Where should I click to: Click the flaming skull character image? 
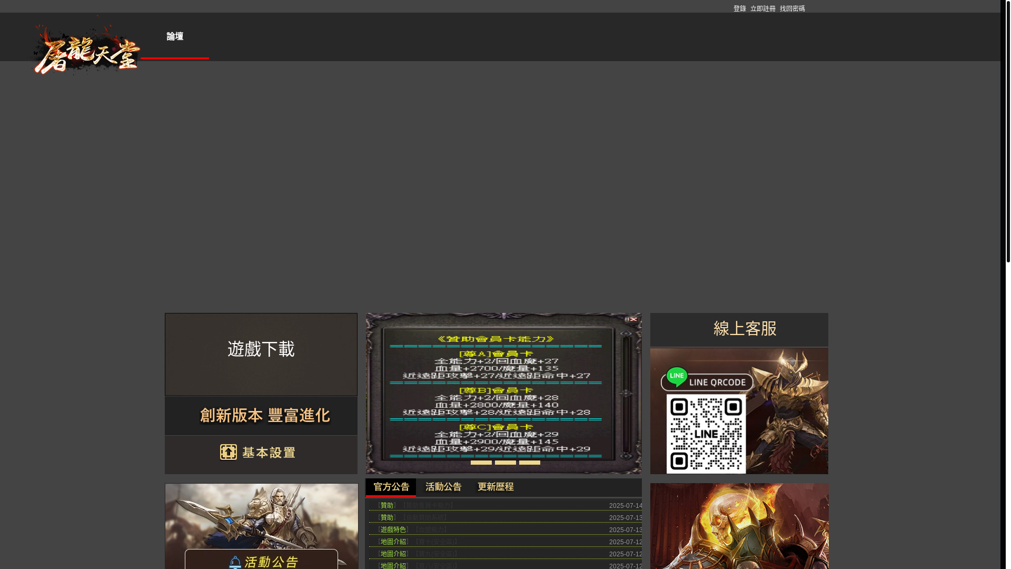(739, 526)
